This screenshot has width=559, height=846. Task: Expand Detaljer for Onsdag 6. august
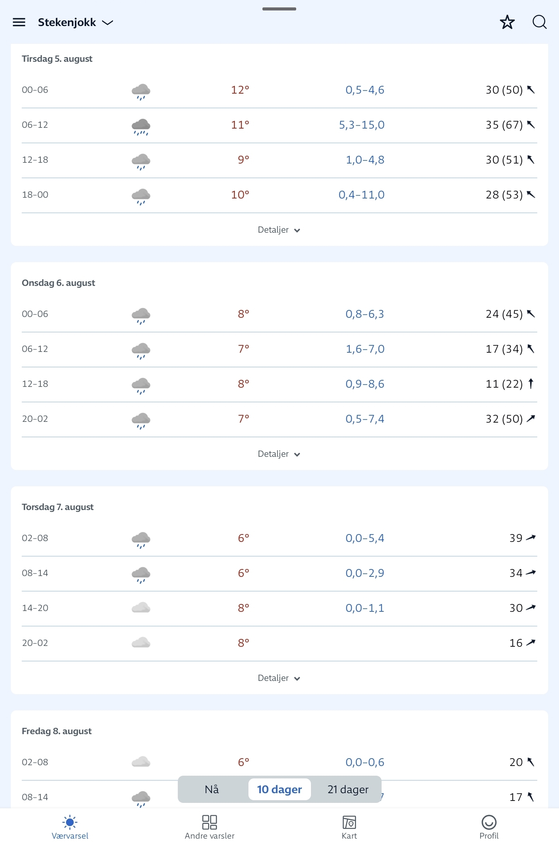point(279,454)
